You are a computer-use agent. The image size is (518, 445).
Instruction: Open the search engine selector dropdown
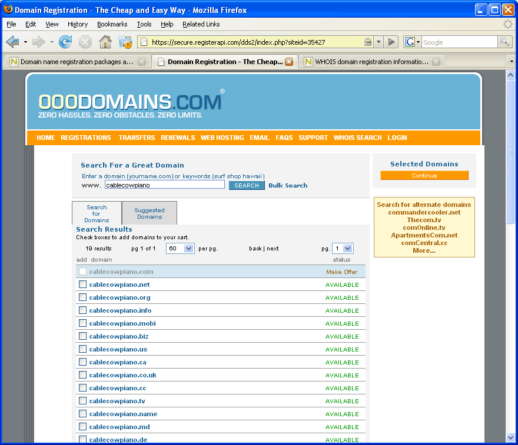tap(418, 42)
